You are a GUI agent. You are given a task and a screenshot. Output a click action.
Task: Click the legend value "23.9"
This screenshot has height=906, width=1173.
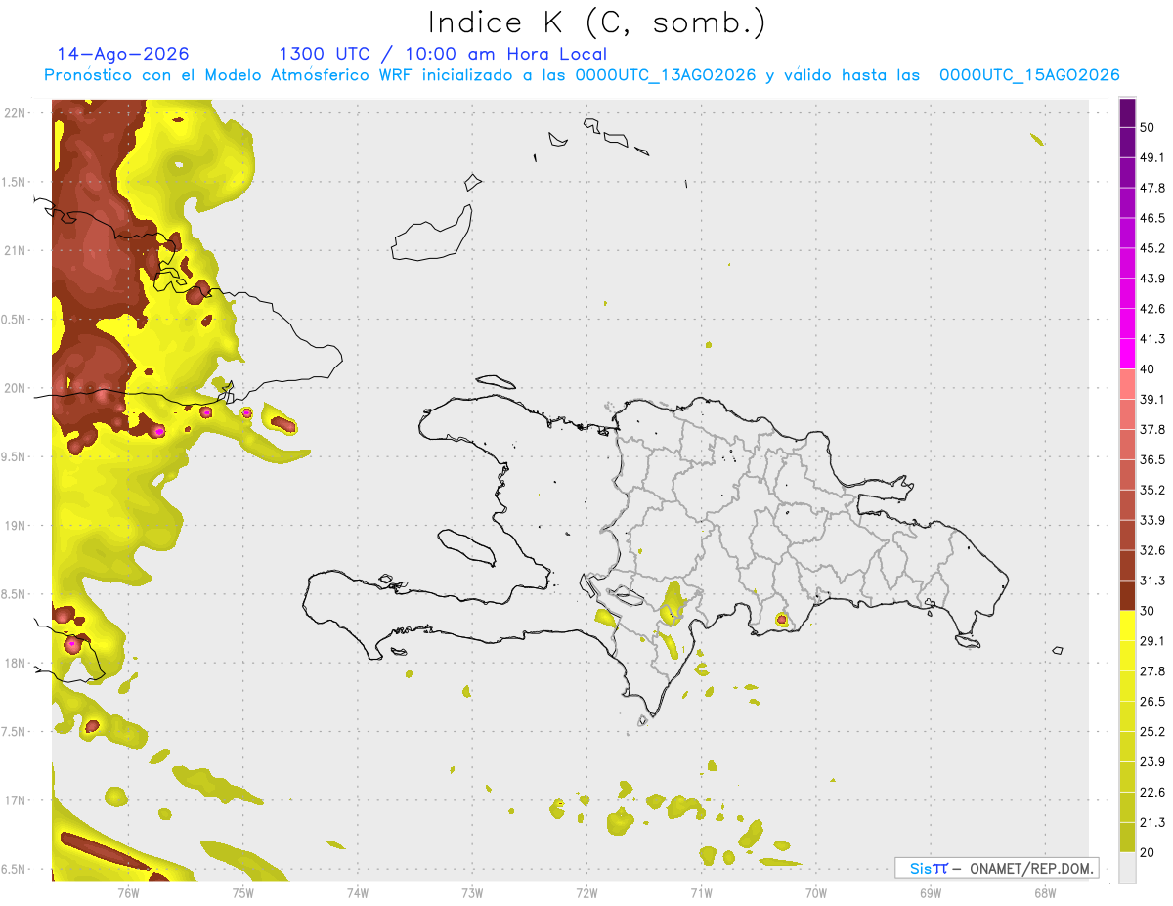click(1152, 762)
